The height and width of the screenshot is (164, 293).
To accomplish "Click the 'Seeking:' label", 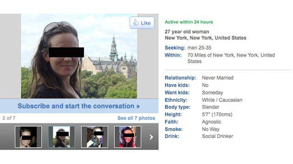I will (175, 48).
